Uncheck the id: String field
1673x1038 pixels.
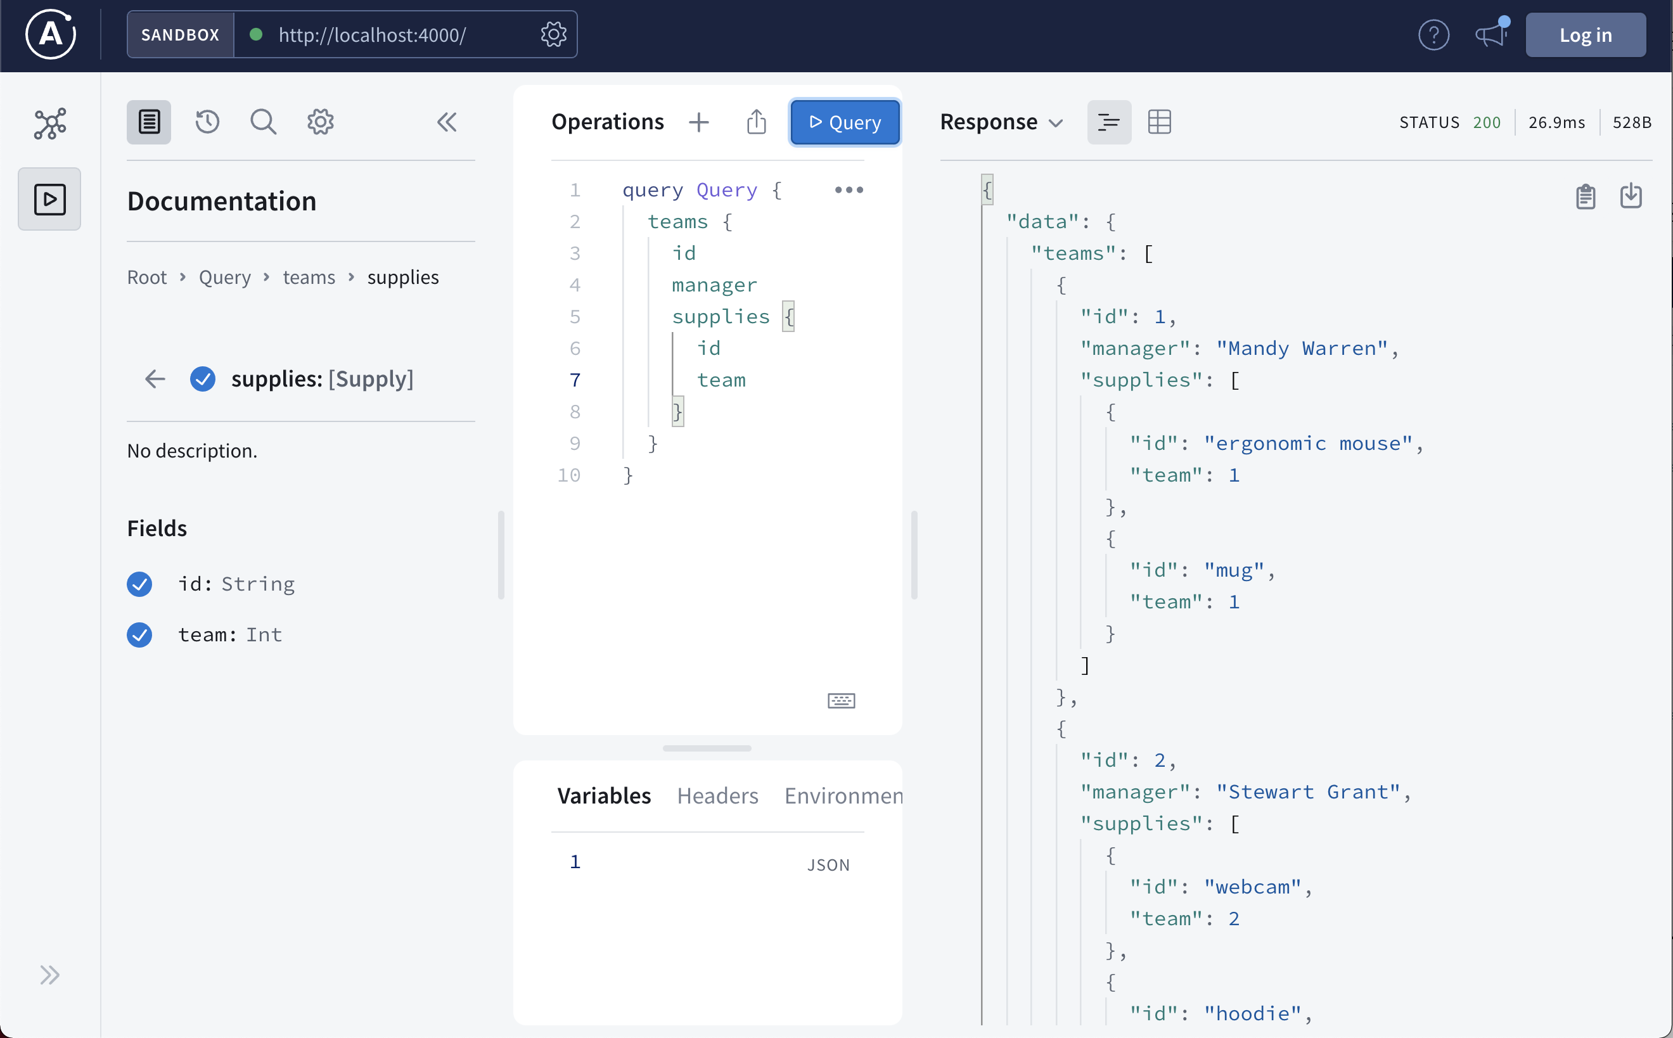pos(139,584)
